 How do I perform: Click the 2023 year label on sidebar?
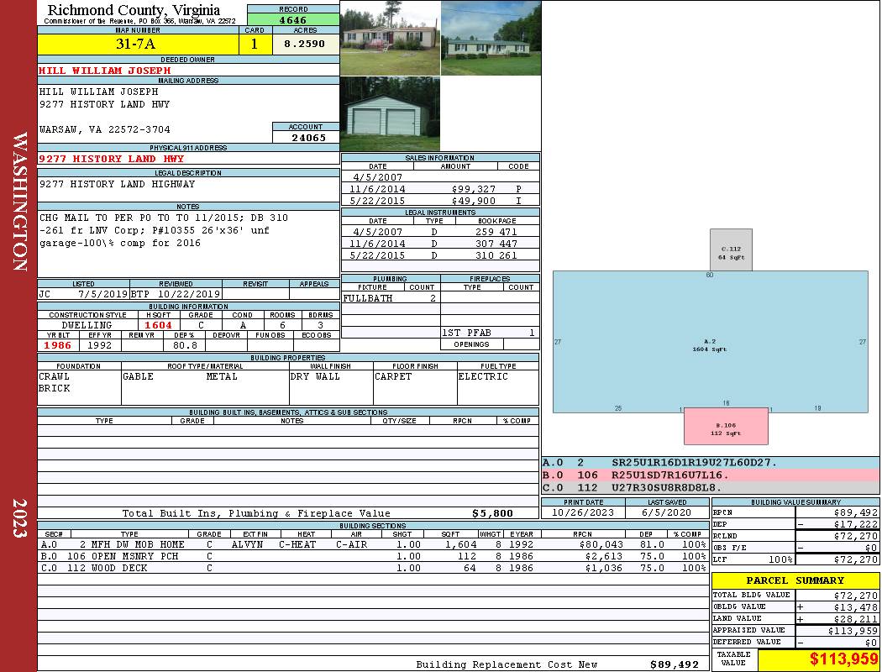pos(19,518)
